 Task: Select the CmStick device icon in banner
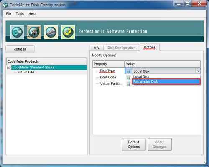click(x=51, y=32)
